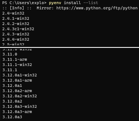Select the 3.11.1-arm entry
Image resolution: width=139 pixels, height=121 pixels.
[15, 59]
